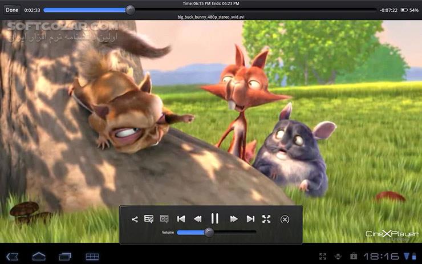Toggle fullscreen scaling icon
The image size is (422, 264).
pyautogui.click(x=266, y=219)
